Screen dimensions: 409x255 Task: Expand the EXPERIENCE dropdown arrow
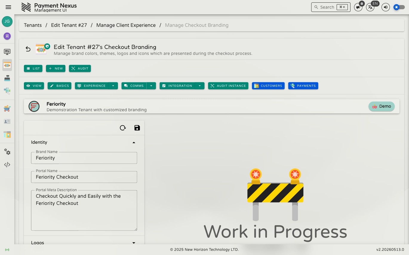[113, 86]
